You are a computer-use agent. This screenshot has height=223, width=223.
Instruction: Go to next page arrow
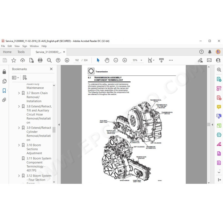(67, 60)
